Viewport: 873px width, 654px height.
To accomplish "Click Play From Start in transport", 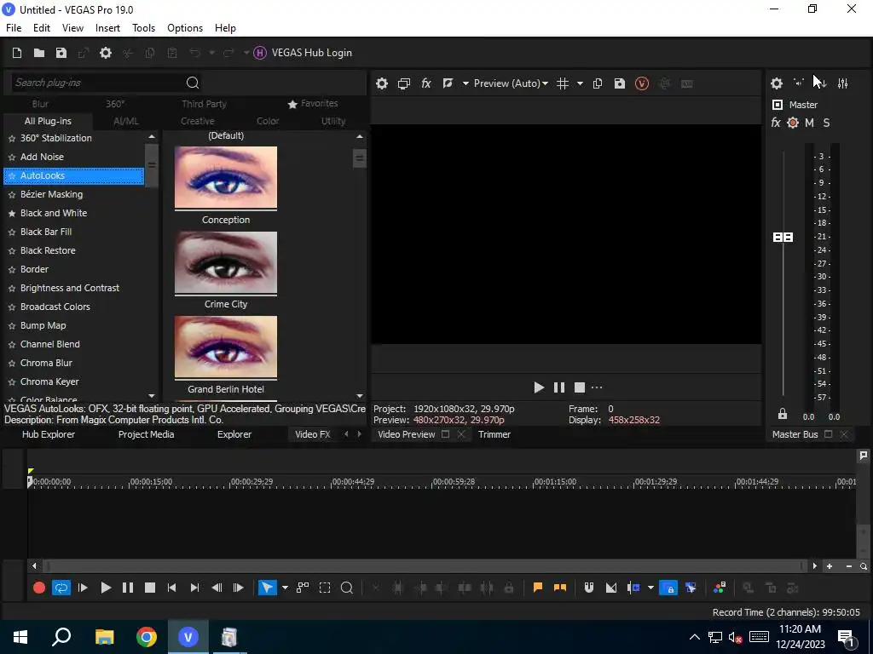I will pos(83,588).
